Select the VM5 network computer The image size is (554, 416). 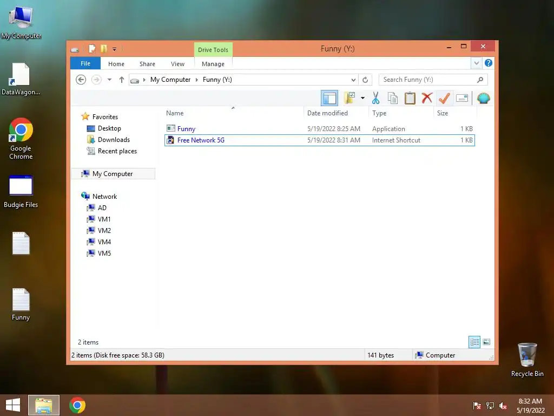[x=104, y=253]
